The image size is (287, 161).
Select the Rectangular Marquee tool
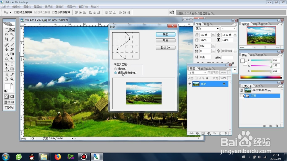point(7,30)
